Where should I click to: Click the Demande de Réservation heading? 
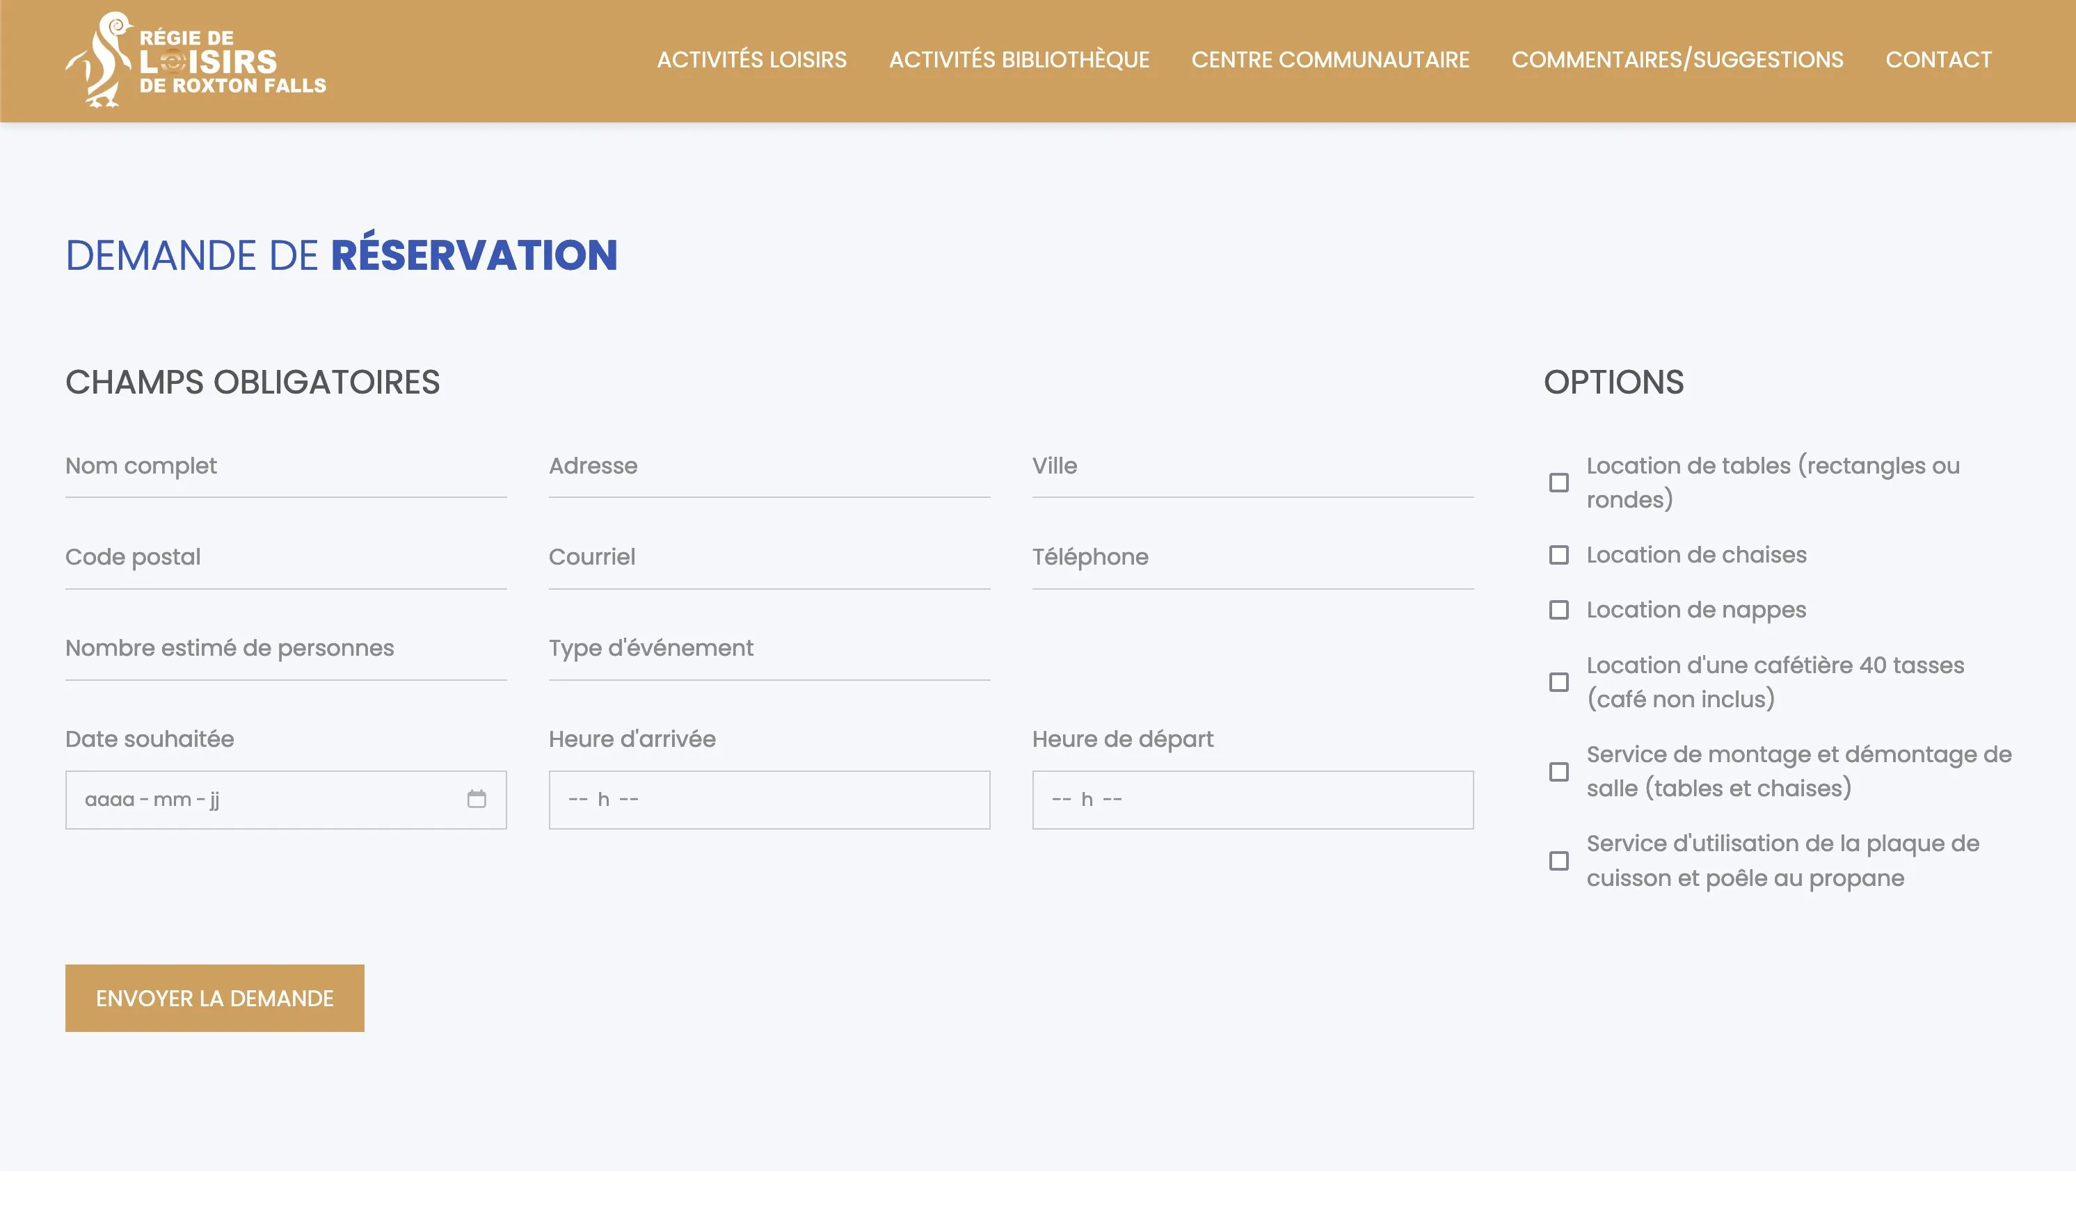point(341,254)
